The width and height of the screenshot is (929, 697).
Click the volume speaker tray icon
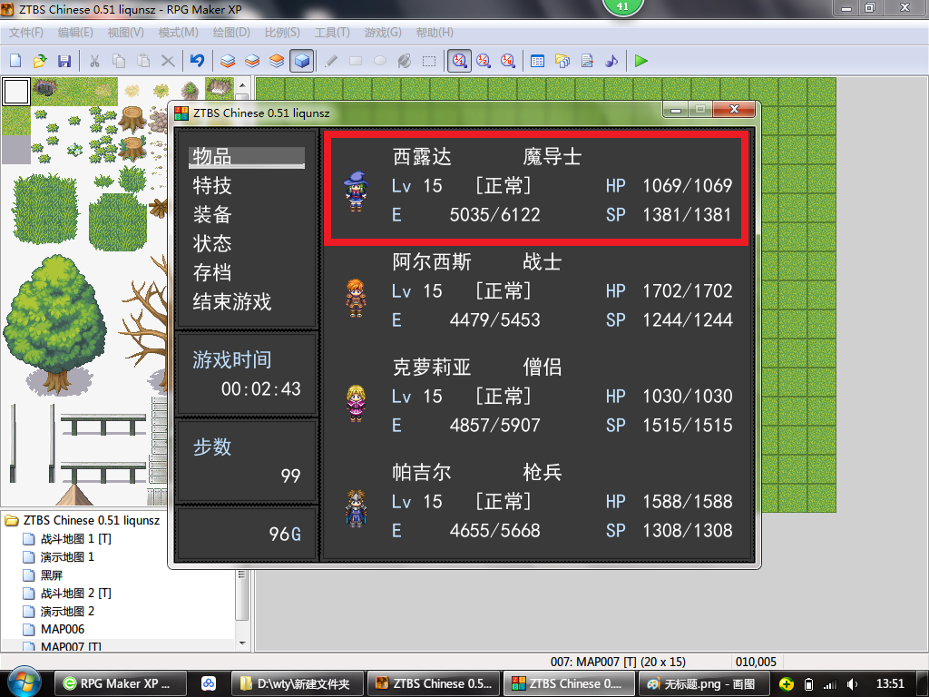tap(853, 684)
